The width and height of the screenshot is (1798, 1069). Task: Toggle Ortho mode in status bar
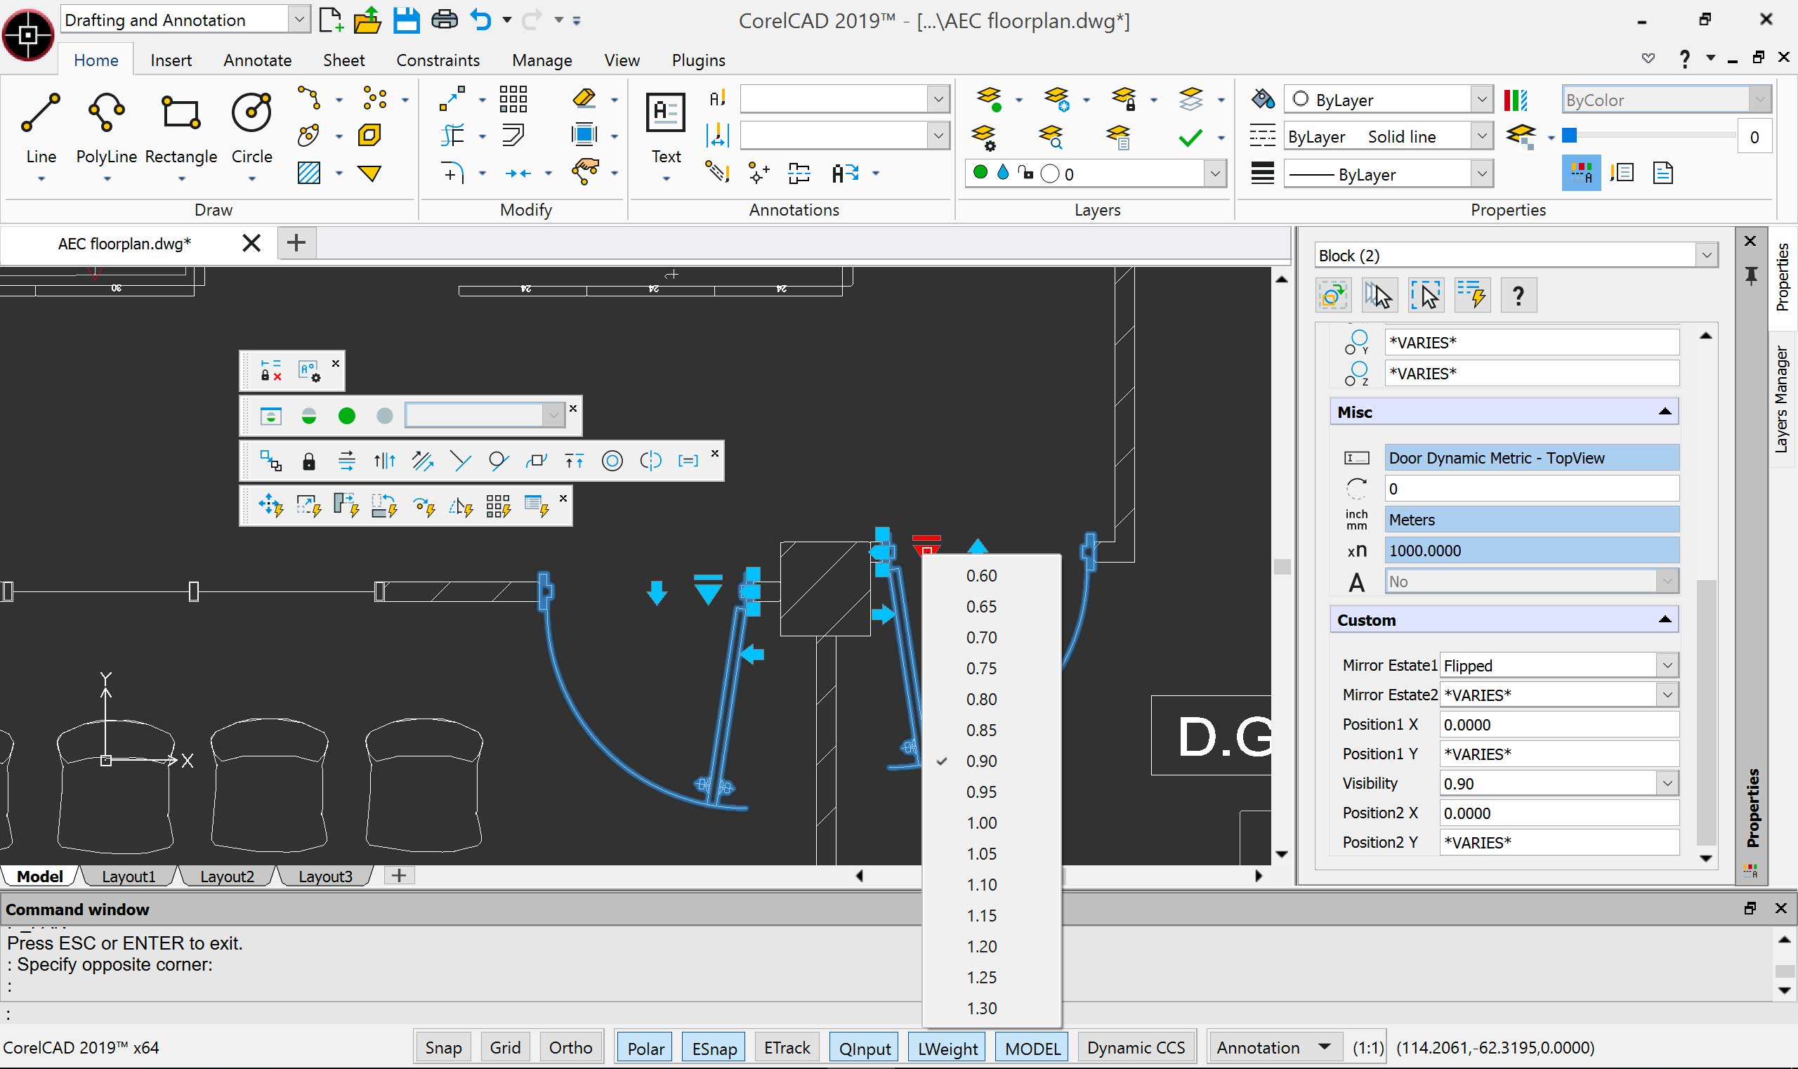pos(570,1047)
